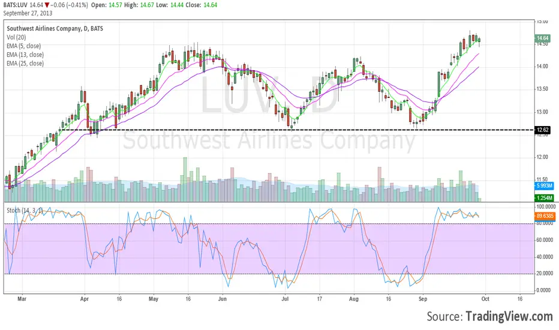Click the 14.00 price axis label

tap(542, 67)
